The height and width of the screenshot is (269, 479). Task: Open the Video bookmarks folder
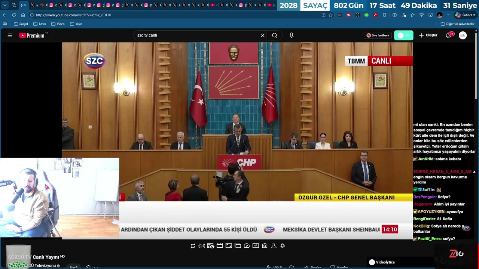click(x=58, y=24)
